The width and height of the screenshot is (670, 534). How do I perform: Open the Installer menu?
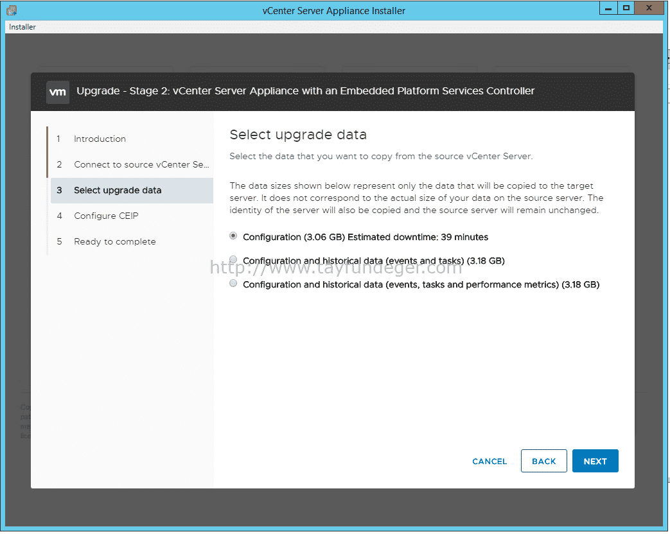pos(22,27)
